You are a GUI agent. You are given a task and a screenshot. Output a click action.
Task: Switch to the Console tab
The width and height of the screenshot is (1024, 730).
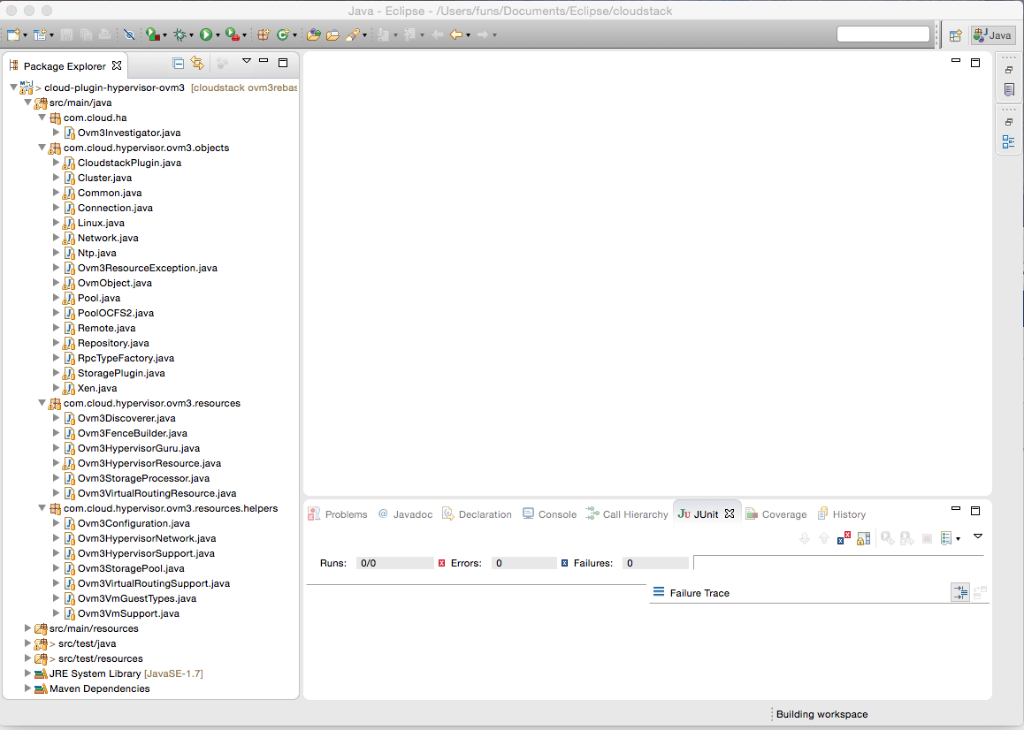[550, 514]
